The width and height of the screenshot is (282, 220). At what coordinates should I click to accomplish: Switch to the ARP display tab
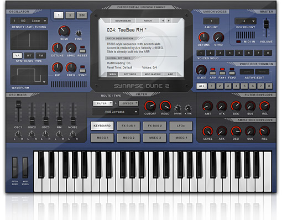(x=170, y=74)
